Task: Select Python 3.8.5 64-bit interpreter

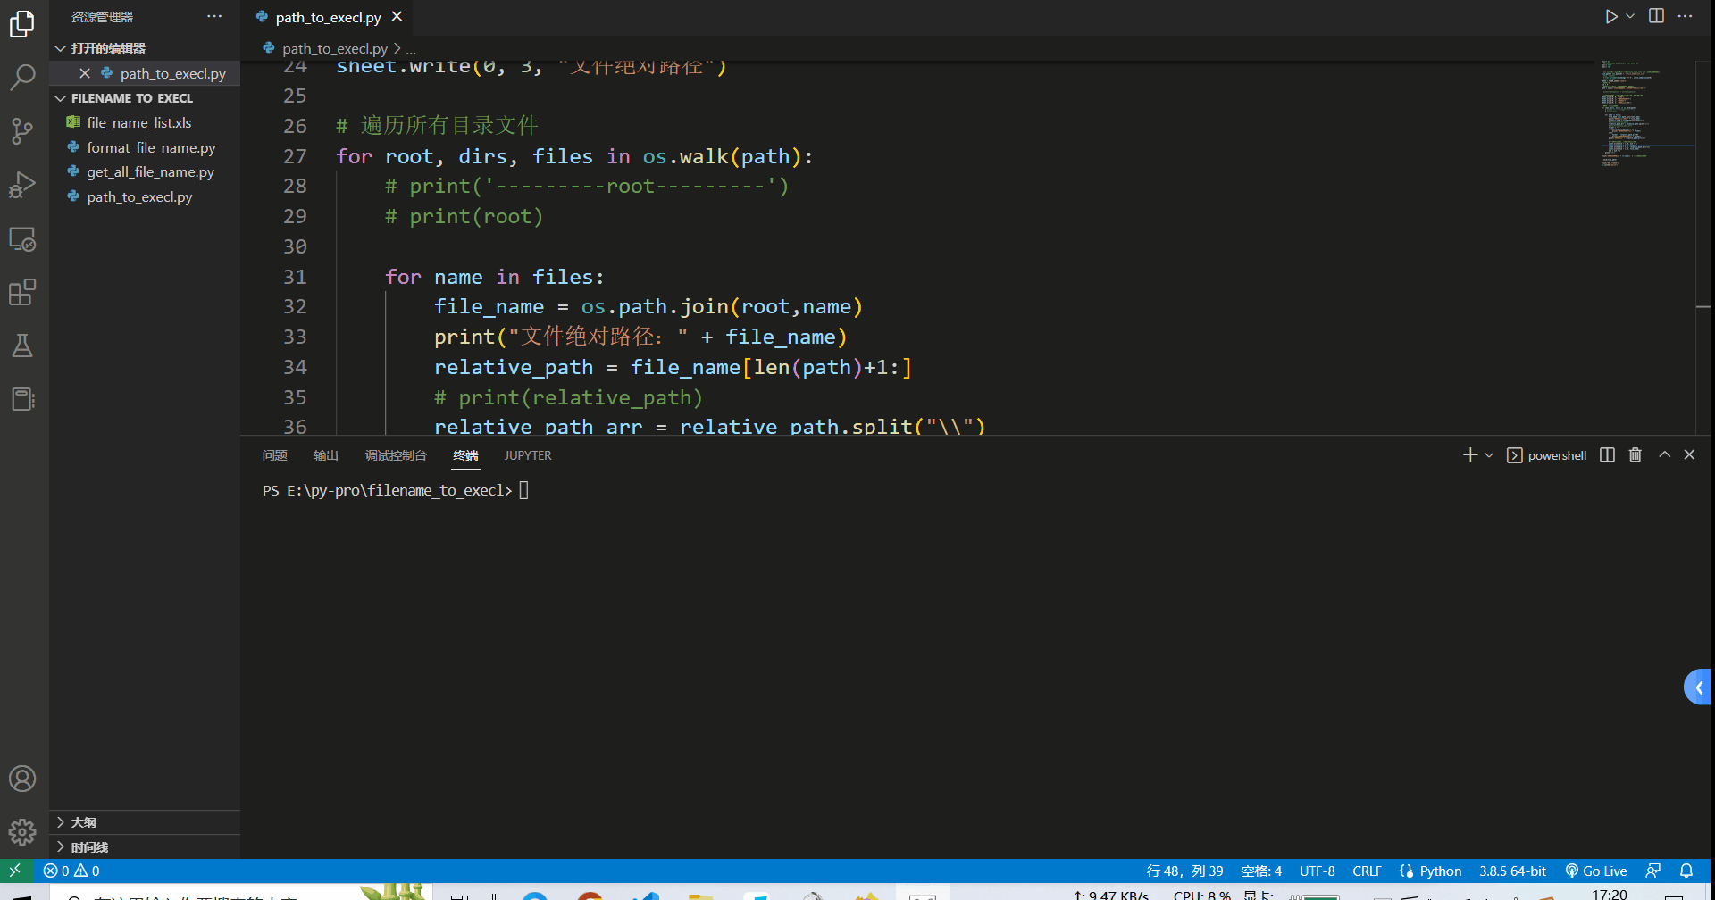Action: tap(1511, 871)
